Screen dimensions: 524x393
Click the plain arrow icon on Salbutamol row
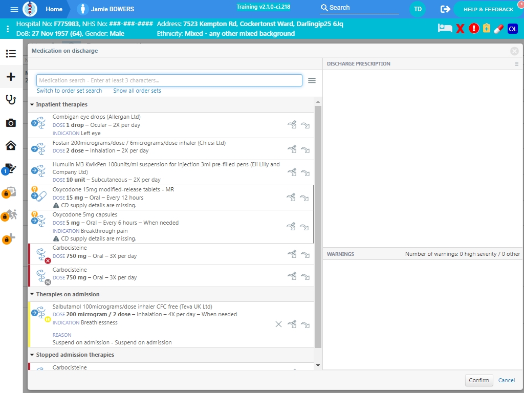pyautogui.click(x=305, y=324)
